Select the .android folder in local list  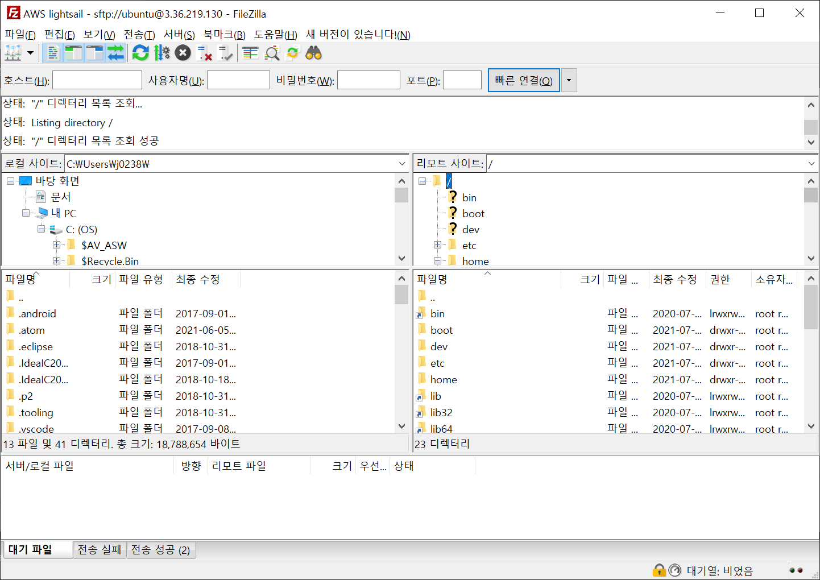coord(37,313)
